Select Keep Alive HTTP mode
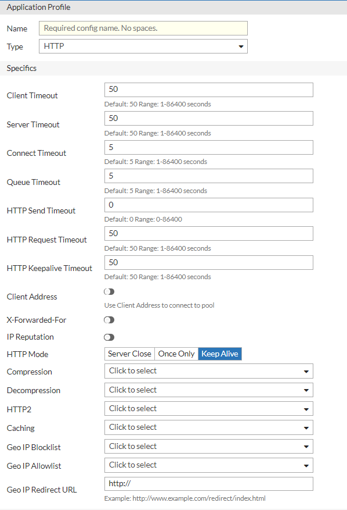Screen dimensions: 347x510 [219, 354]
